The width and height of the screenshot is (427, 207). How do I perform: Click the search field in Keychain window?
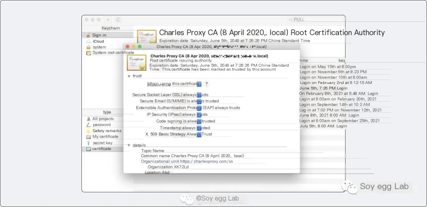[x=316, y=20]
